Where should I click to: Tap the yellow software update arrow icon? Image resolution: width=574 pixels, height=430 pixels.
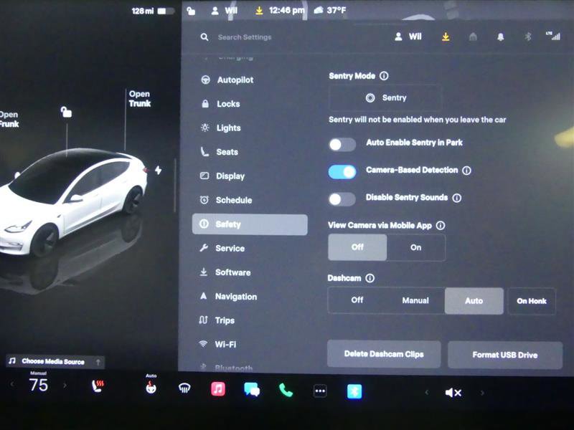446,36
